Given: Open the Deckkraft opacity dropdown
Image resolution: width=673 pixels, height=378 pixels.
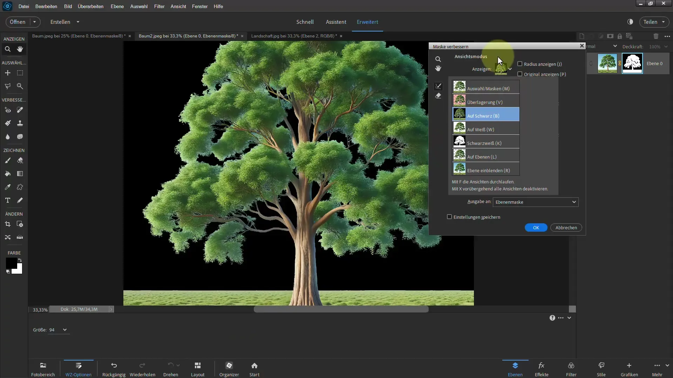Looking at the screenshot, I should 666,47.
